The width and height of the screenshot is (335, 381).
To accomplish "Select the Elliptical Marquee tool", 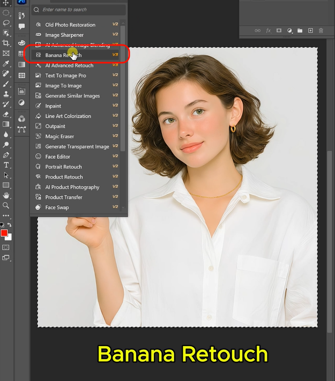I will coord(5,13).
